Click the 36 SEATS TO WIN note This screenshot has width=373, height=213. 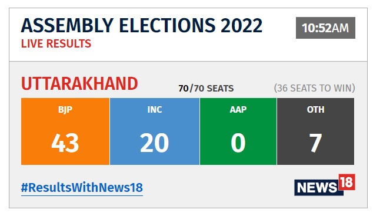pos(315,88)
